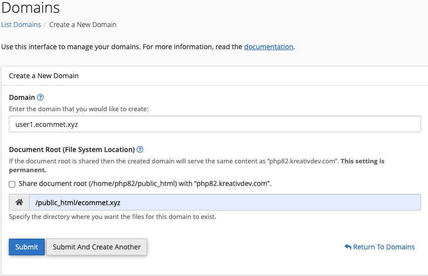
Task: Click the home icon beside the directory field
Action: (19, 202)
